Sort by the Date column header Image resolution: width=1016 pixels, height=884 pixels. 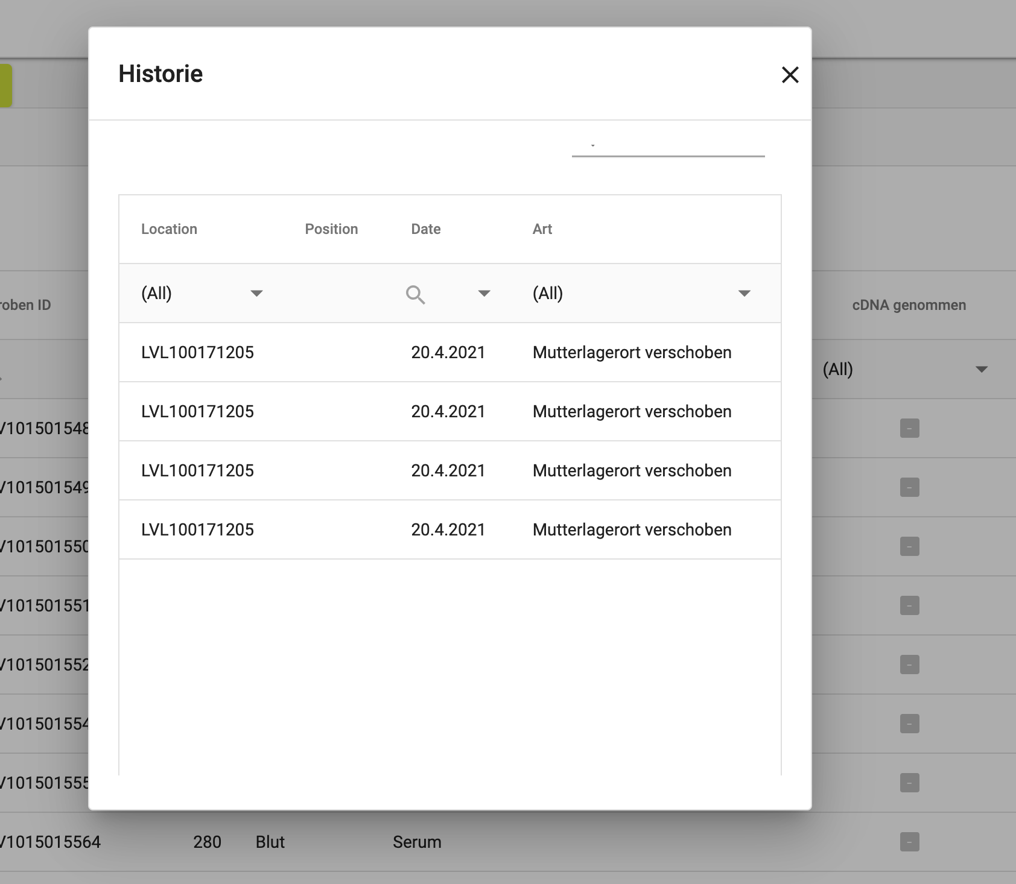[x=426, y=229]
